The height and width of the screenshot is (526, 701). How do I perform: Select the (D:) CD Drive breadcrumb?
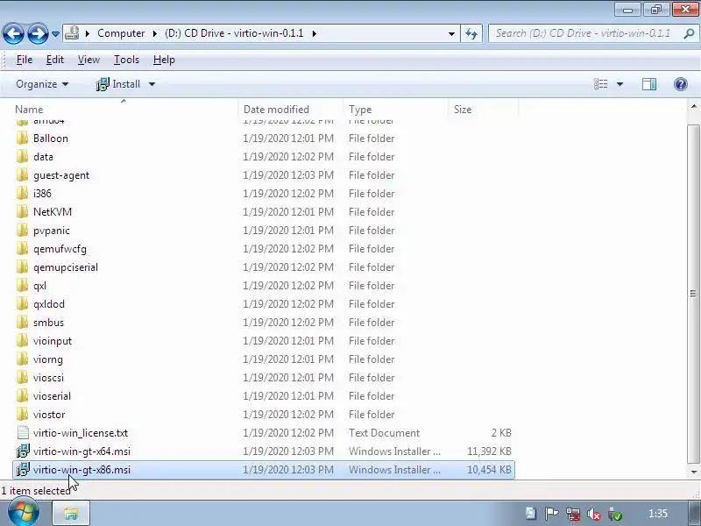[x=234, y=33]
